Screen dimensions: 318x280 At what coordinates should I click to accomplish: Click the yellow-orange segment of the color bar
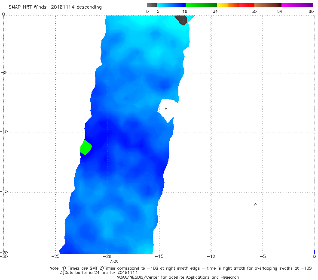(228, 5)
